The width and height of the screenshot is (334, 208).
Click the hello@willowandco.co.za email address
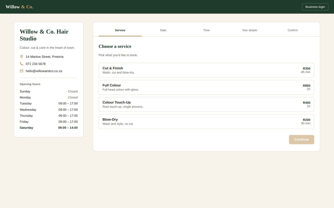[x=44, y=71]
